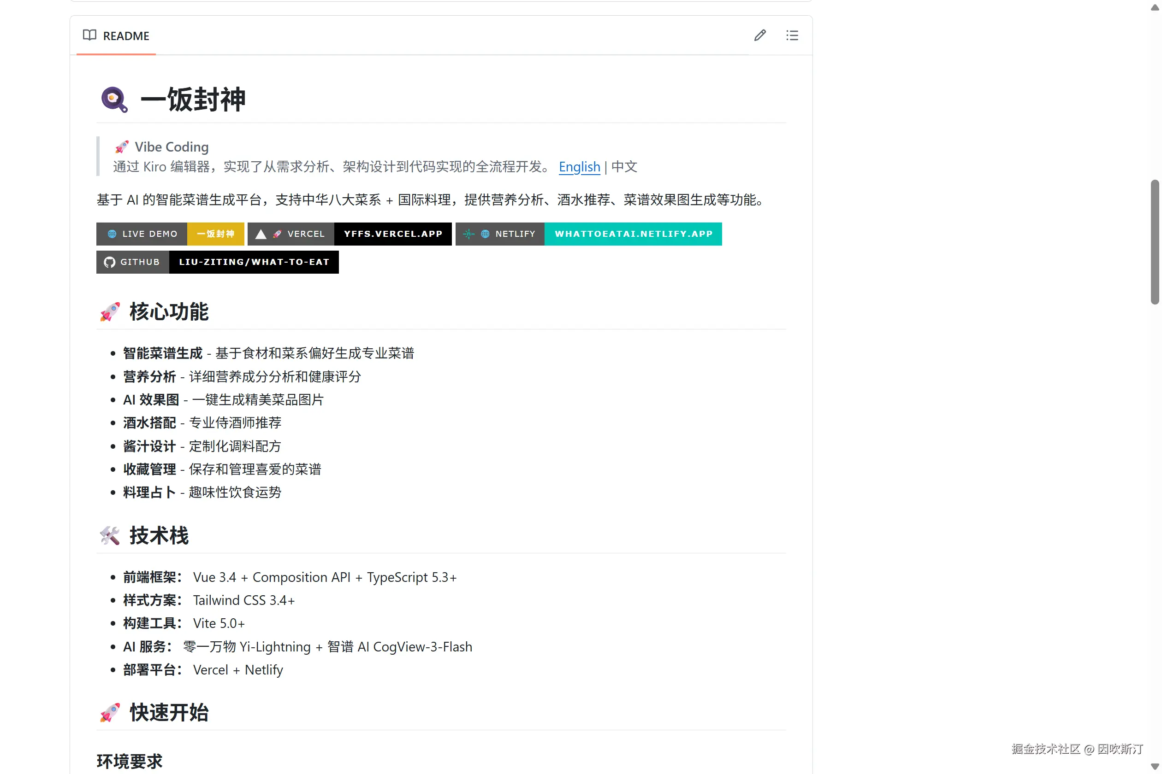
Task: Open the English README link
Action: [580, 167]
